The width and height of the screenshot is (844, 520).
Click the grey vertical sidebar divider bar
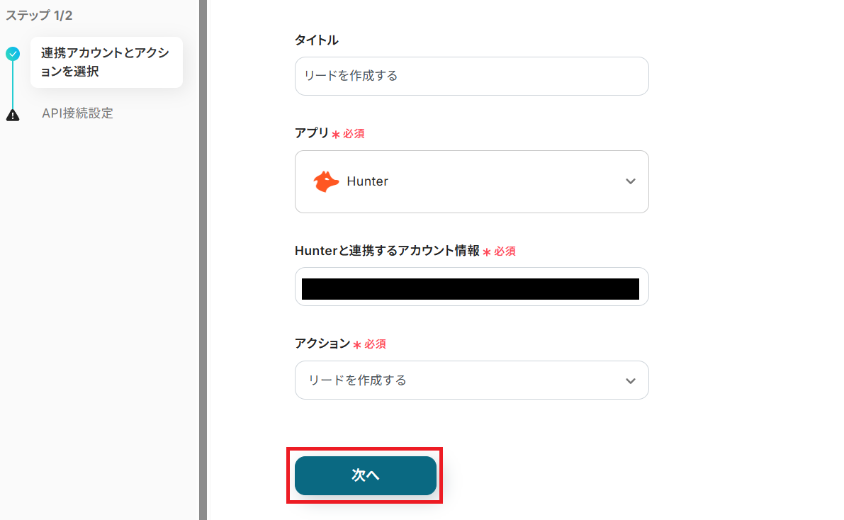[x=203, y=260]
